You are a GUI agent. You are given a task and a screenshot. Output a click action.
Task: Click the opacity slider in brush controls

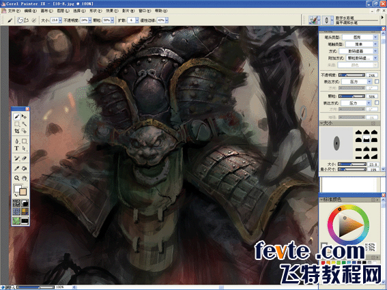pyautogui.click(x=352, y=75)
